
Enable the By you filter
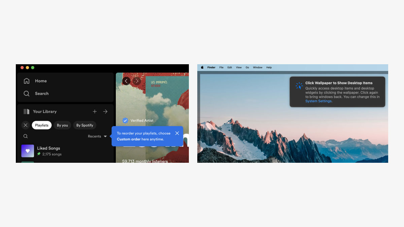(62, 125)
